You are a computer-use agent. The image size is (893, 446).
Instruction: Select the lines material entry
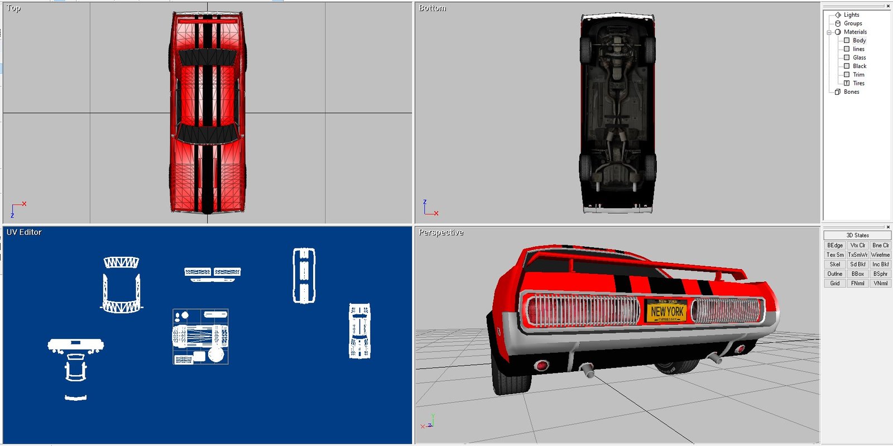tap(858, 49)
